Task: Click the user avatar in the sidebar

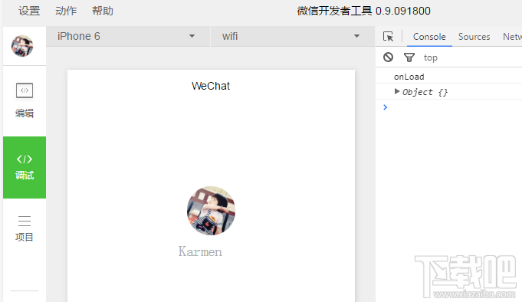Action: coord(22,46)
